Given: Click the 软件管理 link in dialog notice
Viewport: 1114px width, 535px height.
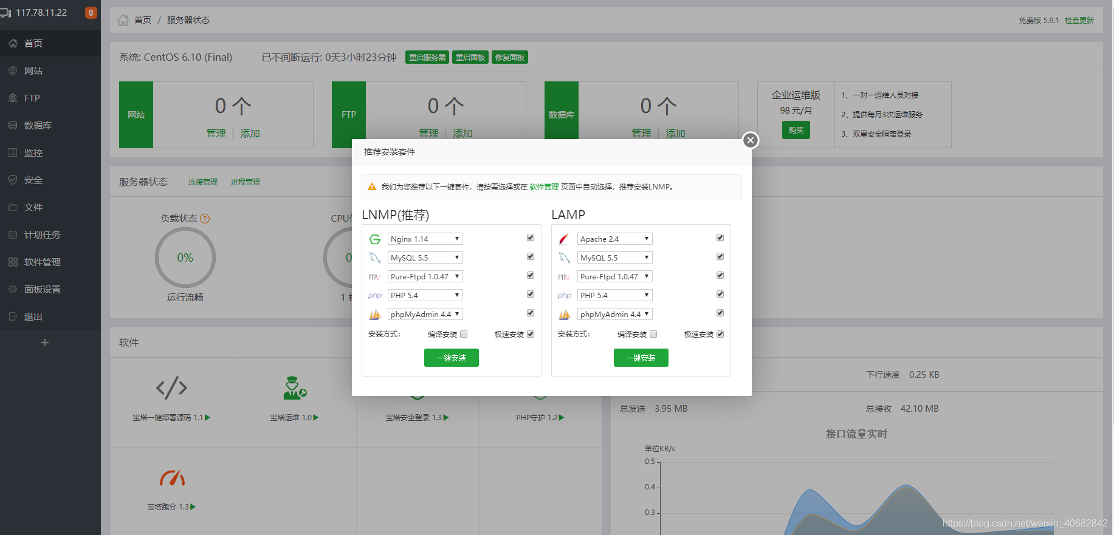Looking at the screenshot, I should coord(544,186).
